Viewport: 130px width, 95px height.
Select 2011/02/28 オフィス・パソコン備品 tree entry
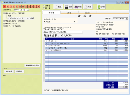coord(21,18)
